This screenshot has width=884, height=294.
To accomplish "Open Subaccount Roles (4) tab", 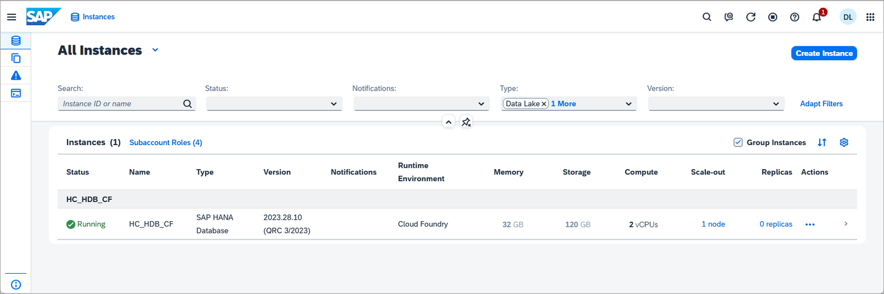I will tap(166, 143).
